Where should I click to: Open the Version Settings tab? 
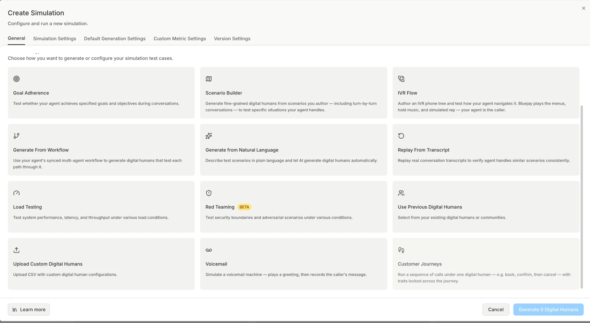pyautogui.click(x=232, y=39)
